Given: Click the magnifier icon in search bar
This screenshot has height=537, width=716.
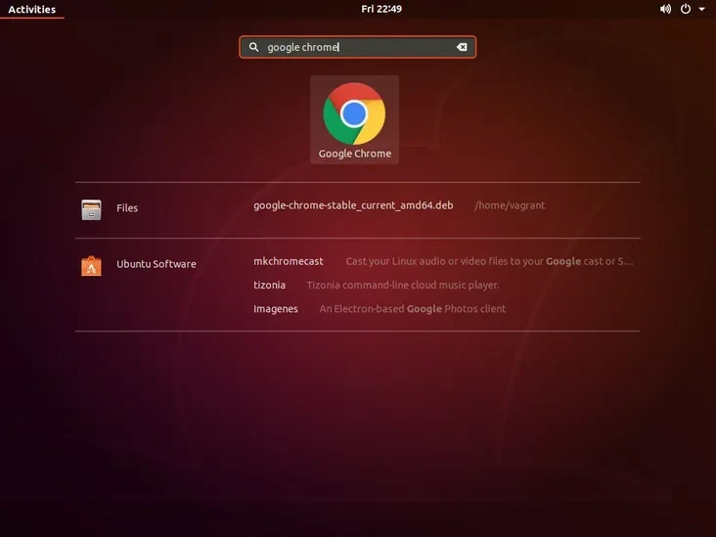Looking at the screenshot, I should tap(254, 47).
